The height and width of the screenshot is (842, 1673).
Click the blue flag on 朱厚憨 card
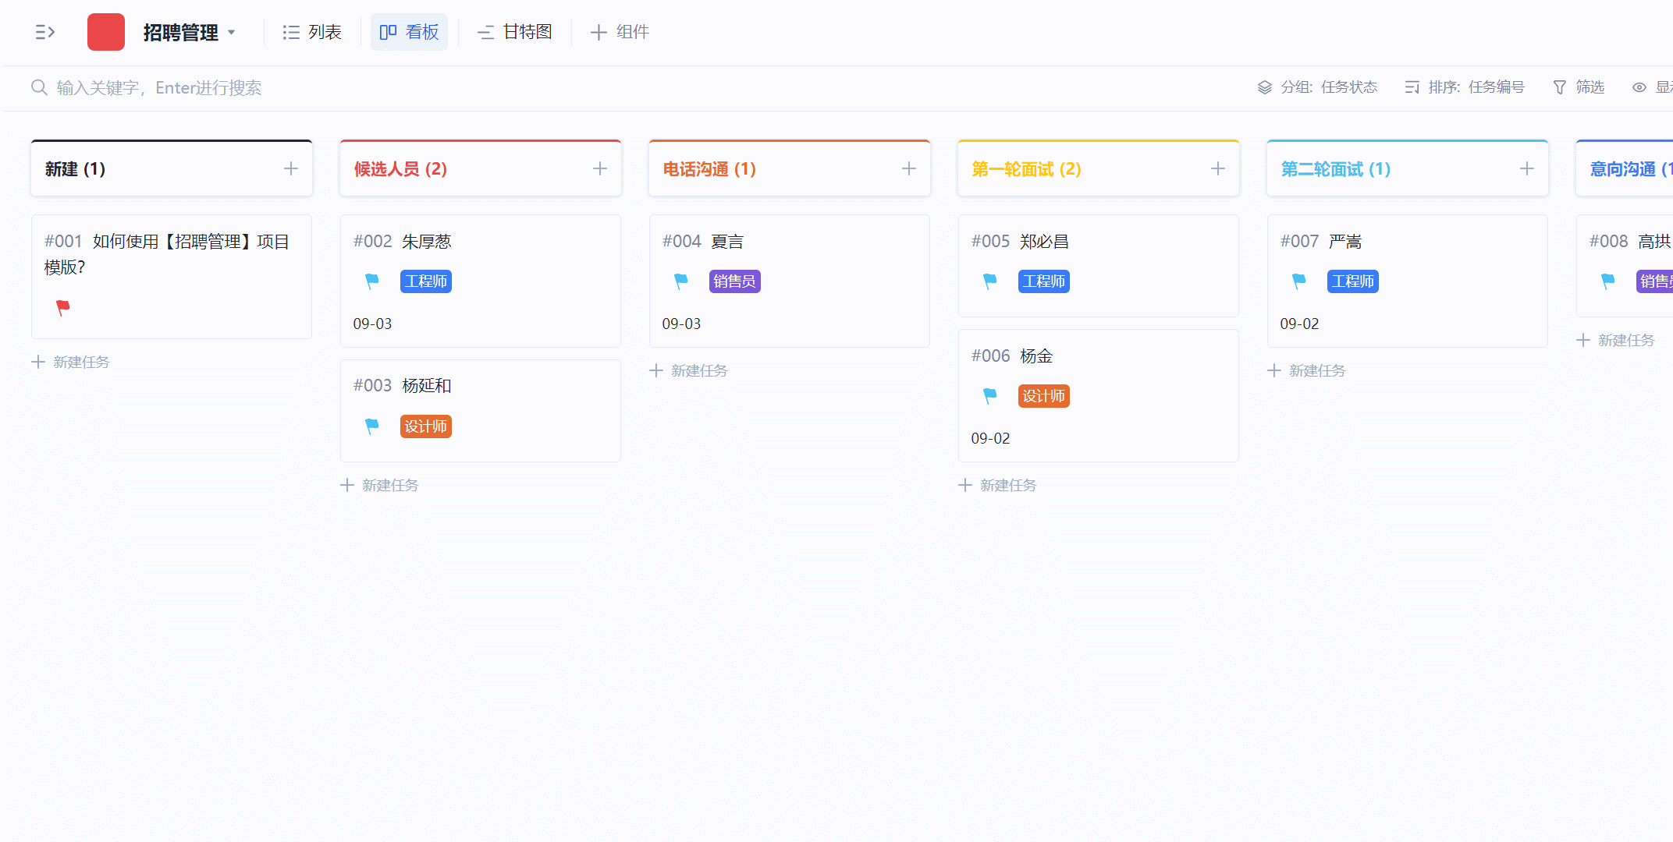(372, 281)
